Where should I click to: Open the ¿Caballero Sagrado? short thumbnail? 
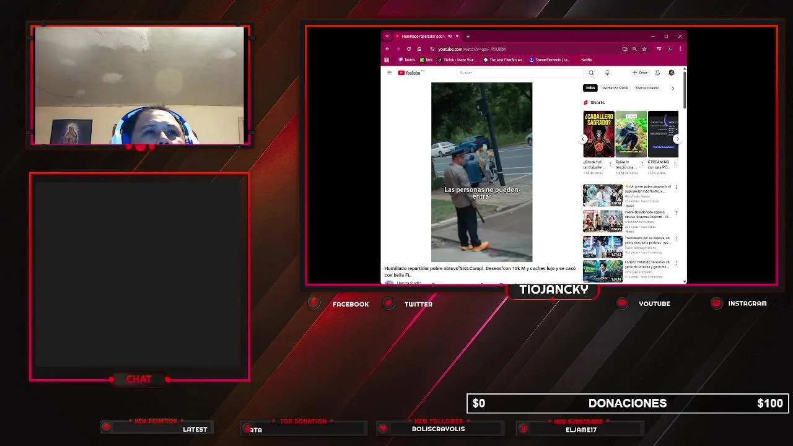(598, 134)
